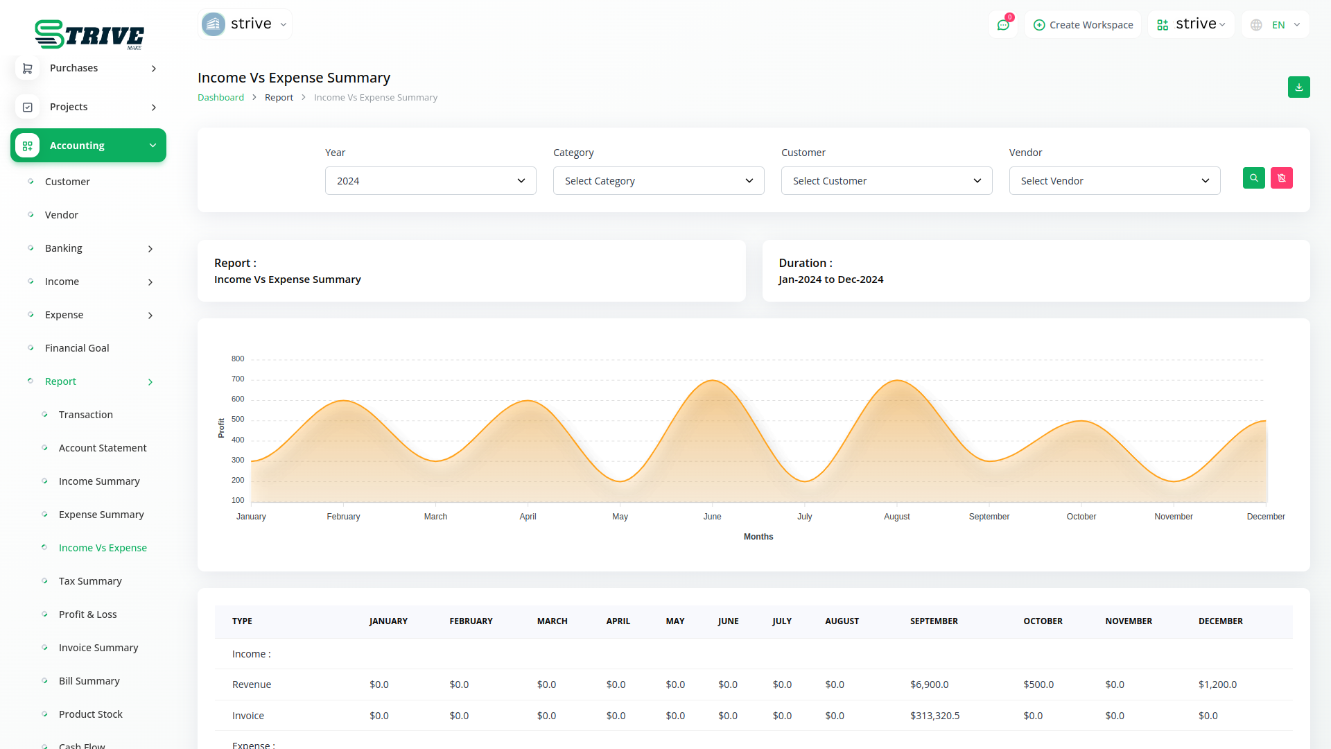Click the globe language icon
Image resolution: width=1331 pixels, height=749 pixels.
pos(1255,24)
